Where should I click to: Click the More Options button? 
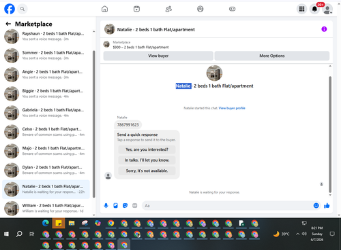pyautogui.click(x=272, y=56)
